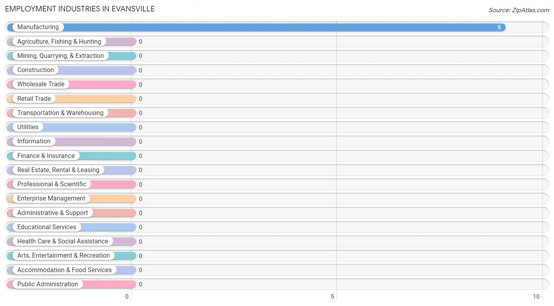This screenshot has width=554, height=306.
Task: Select the Retail Trade label
Action: [34, 98]
